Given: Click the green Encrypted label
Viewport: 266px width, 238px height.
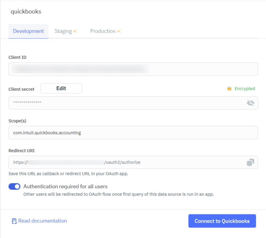Looking at the screenshot, I should tap(245, 89).
